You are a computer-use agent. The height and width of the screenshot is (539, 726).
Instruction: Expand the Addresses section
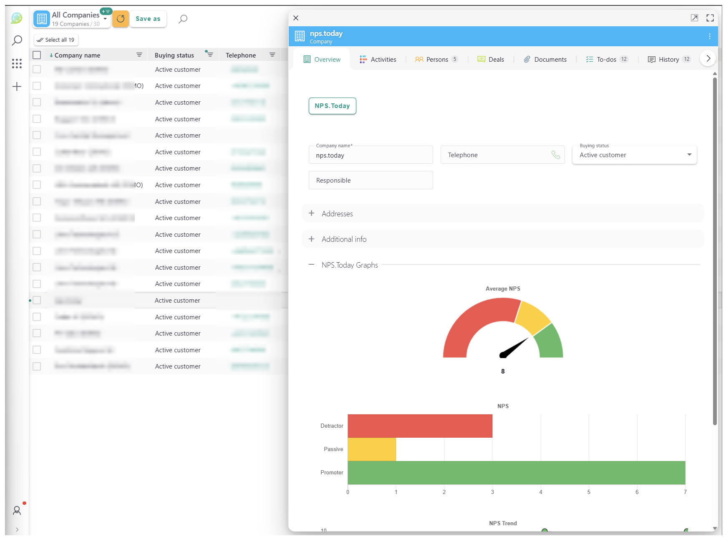point(312,213)
